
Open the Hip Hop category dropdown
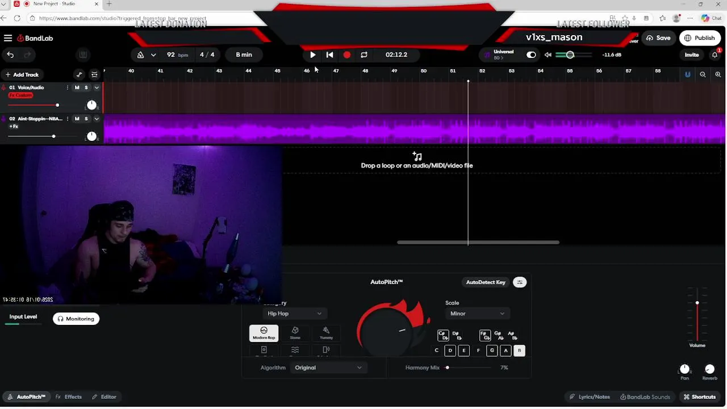tap(295, 314)
